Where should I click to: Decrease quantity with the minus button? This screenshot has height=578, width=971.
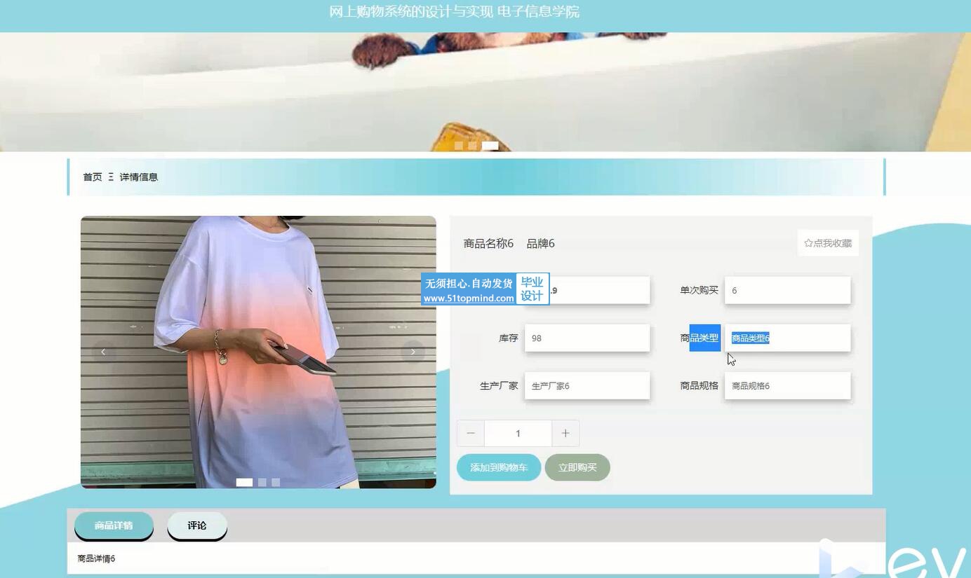(471, 433)
